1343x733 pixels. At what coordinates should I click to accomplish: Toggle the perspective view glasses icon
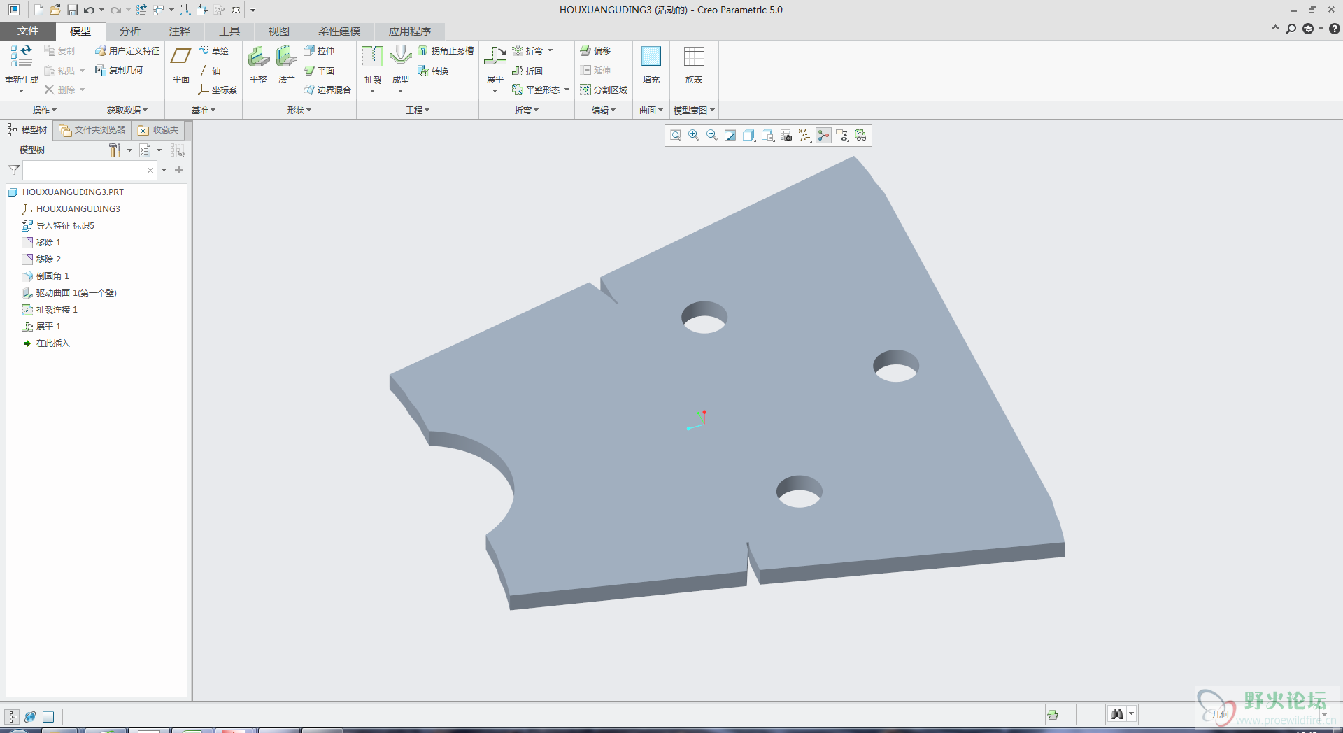pos(860,135)
